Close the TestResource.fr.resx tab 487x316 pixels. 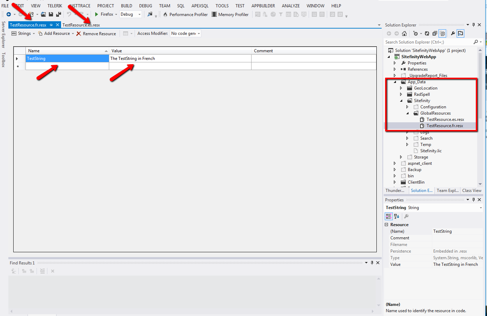coord(58,25)
